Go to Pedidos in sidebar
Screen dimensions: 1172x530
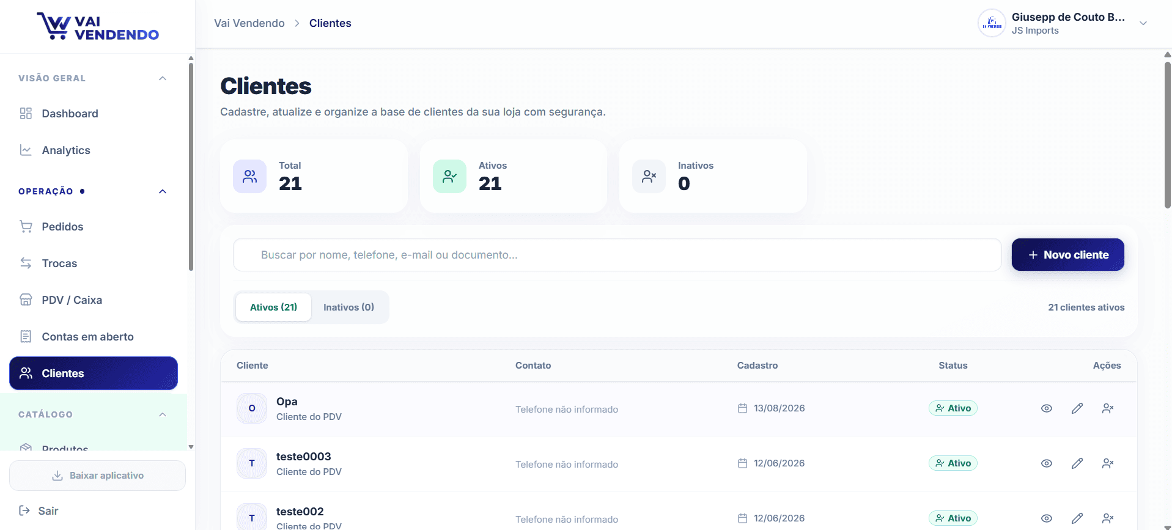click(x=94, y=227)
